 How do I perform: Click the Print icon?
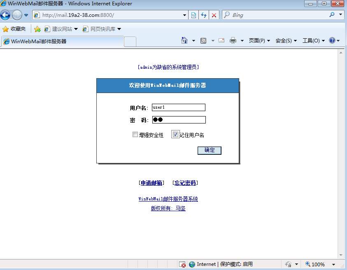233,40
